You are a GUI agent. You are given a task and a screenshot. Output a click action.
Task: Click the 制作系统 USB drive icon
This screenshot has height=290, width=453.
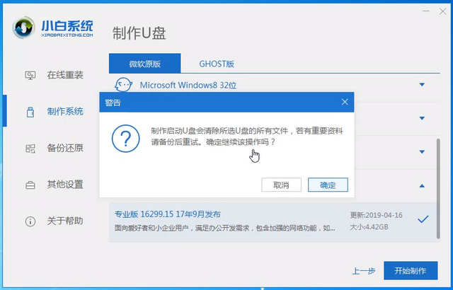30,112
